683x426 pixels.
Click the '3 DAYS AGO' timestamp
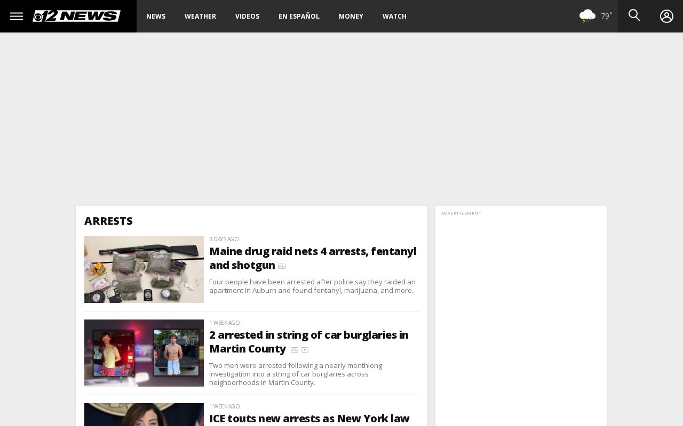224,239
